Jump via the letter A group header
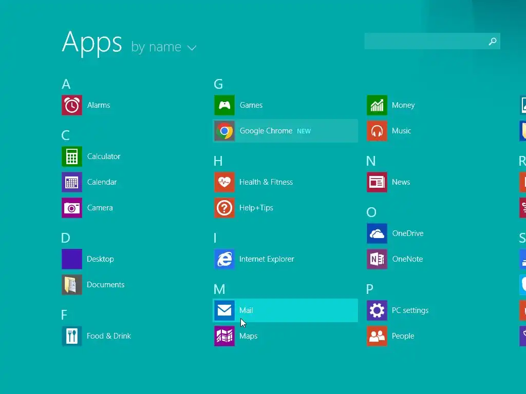The height and width of the screenshot is (394, 526). tap(66, 84)
